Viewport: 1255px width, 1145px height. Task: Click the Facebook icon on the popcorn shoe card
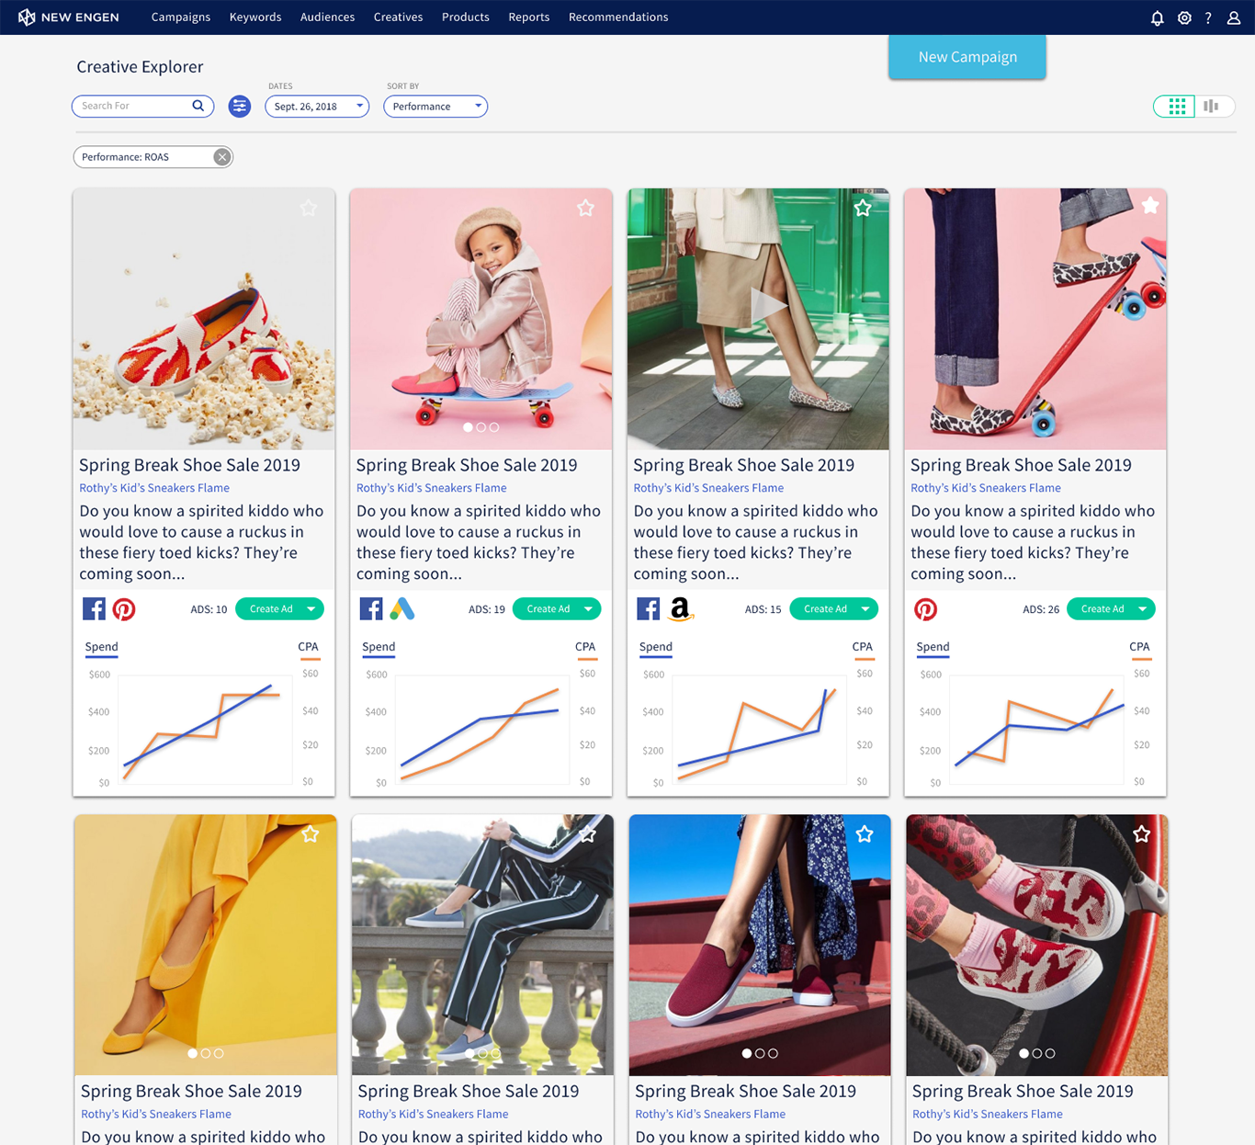[94, 608]
